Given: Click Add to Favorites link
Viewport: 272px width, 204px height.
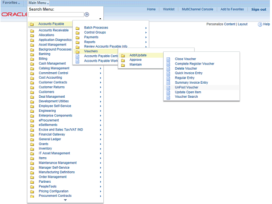Looking at the screenshot, I should 232,9.
